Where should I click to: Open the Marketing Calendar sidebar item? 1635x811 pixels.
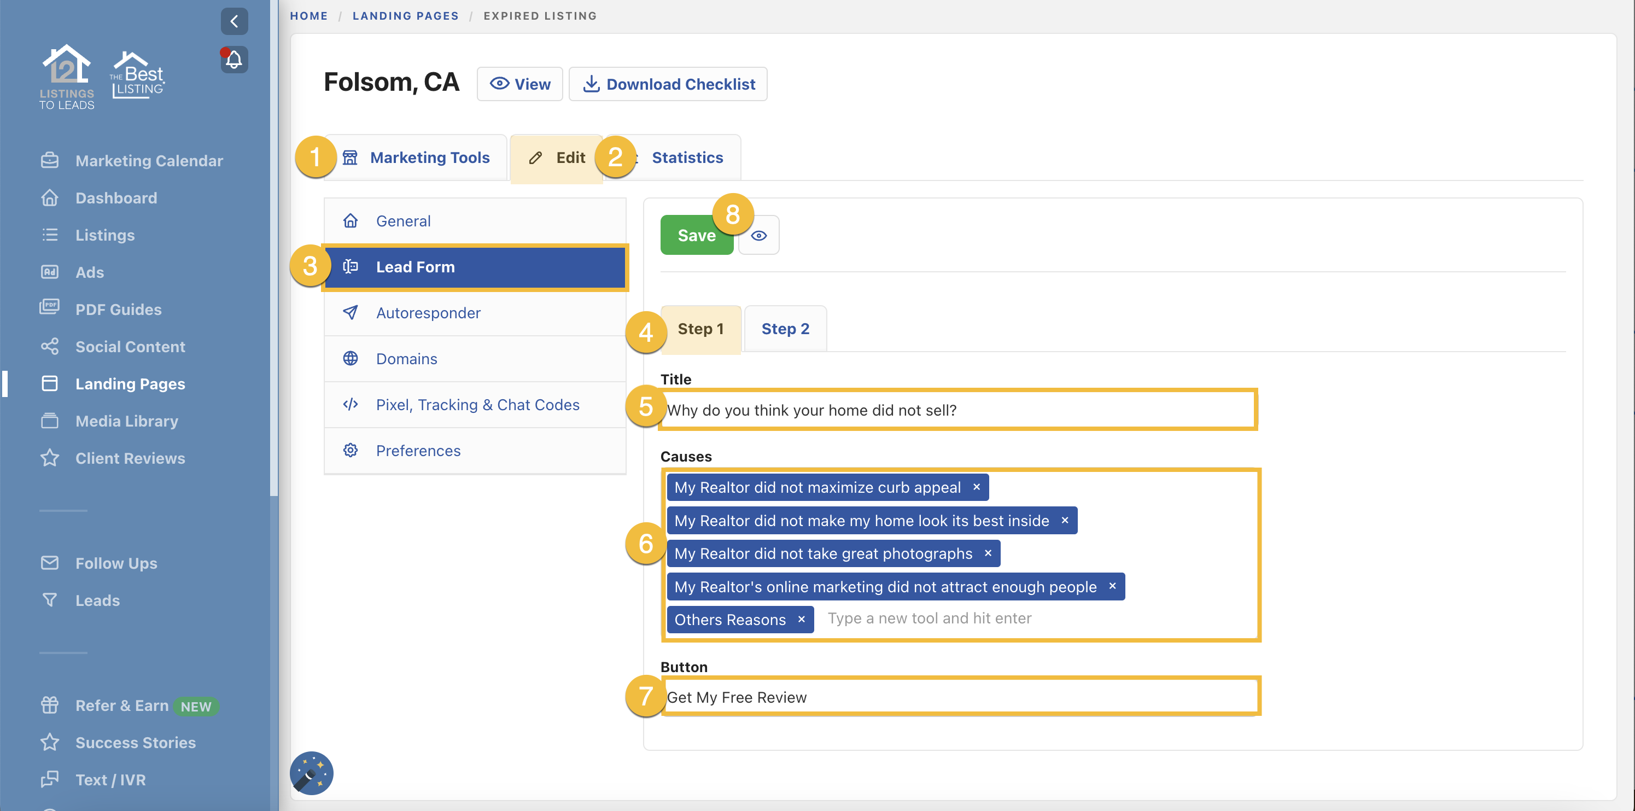click(149, 161)
